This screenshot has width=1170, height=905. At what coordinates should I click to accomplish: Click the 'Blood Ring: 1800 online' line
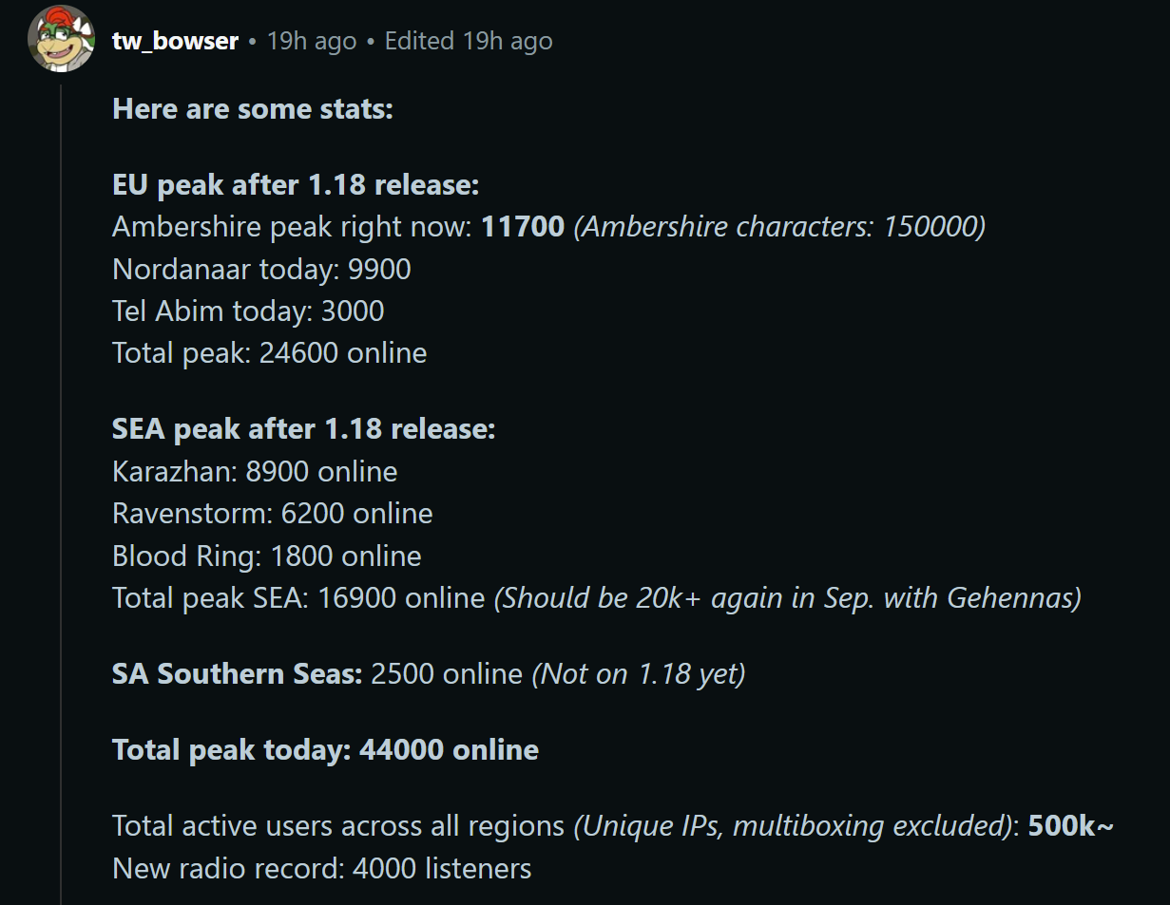coord(267,556)
